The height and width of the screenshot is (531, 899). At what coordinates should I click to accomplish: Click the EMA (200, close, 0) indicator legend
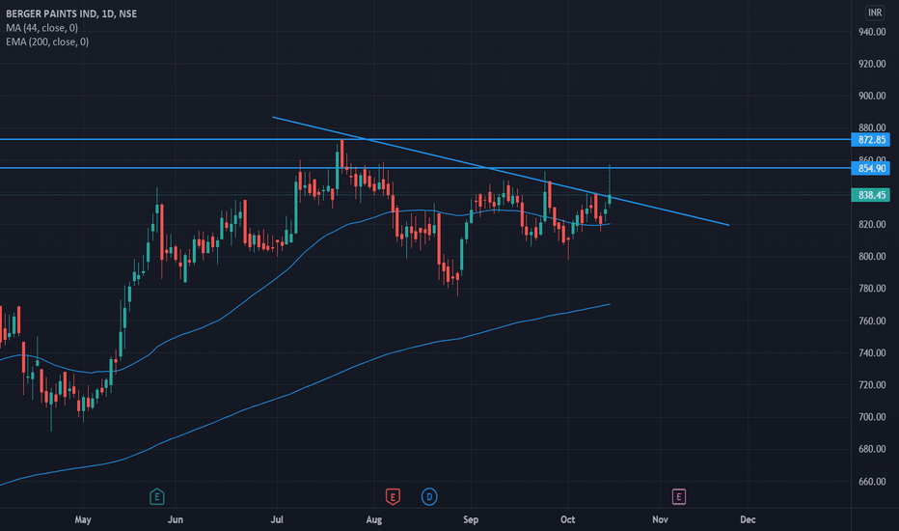47,42
